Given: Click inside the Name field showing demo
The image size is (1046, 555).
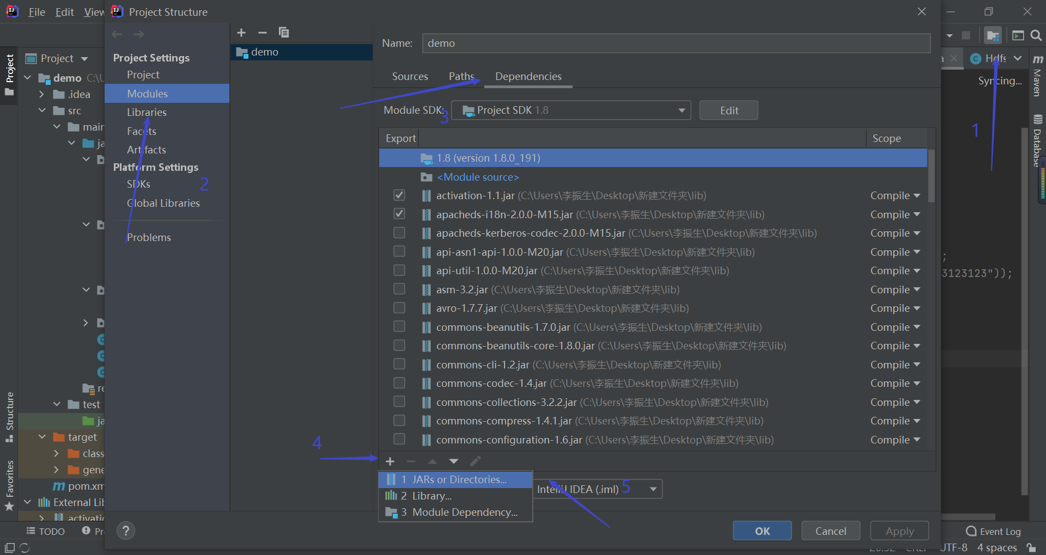Looking at the screenshot, I should point(599,43).
